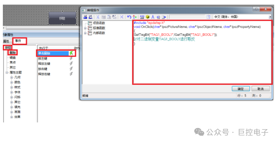Image resolution: width=277 pixels, height=143 pixels.
Task: Click the Undo arrow icon
Action: click(x=129, y=17)
